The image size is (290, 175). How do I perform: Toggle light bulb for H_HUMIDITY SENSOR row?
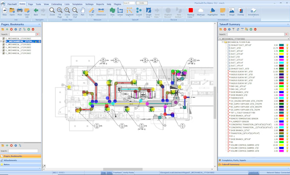tap(287, 122)
